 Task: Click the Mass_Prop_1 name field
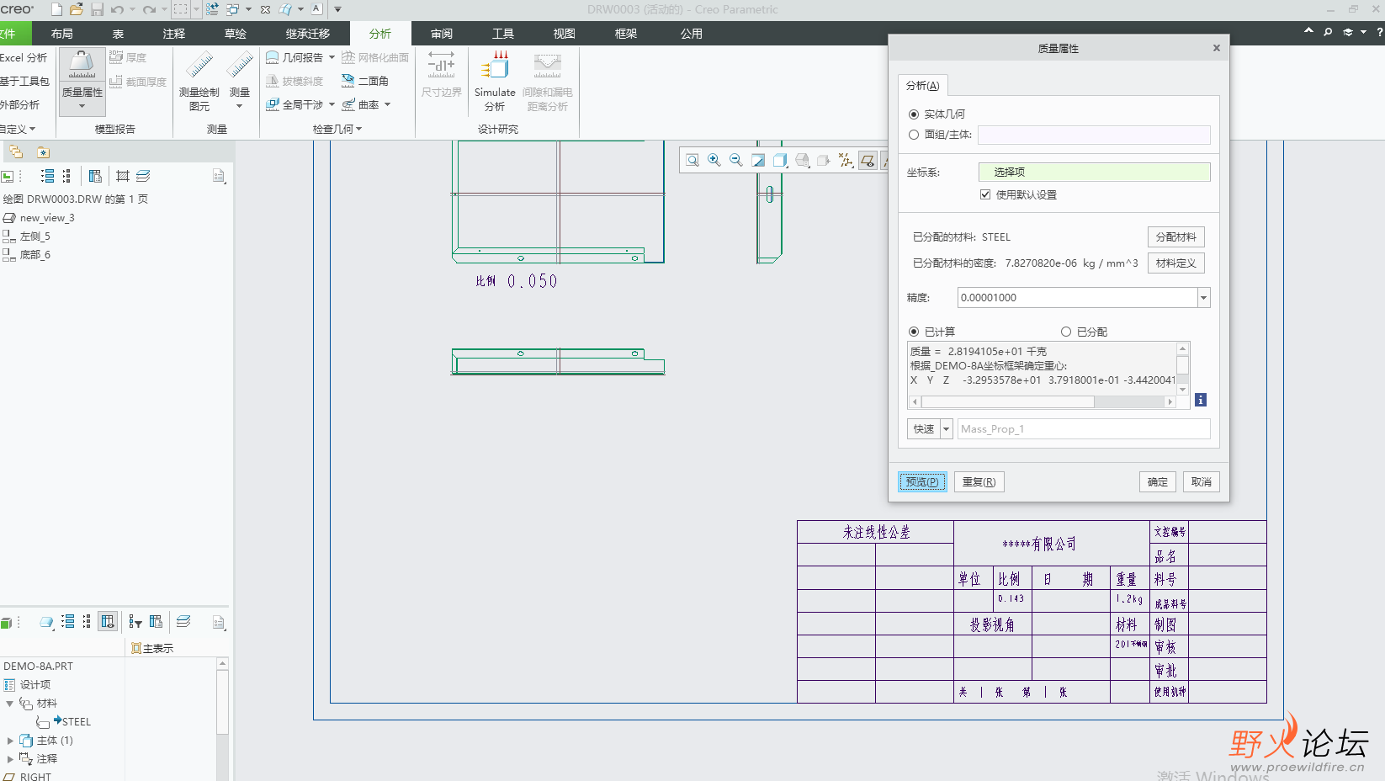pos(1084,429)
